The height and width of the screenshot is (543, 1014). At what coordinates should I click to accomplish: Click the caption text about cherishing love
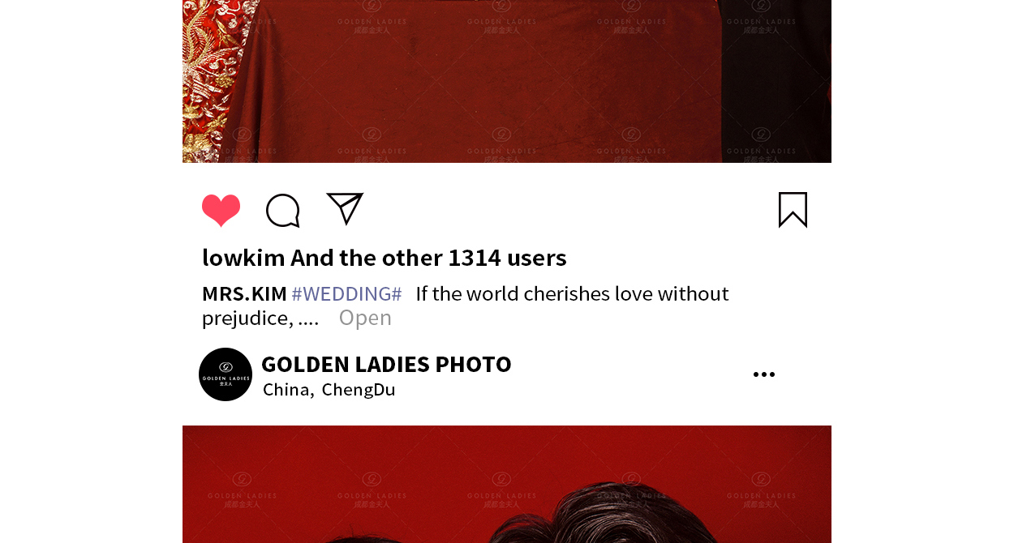pos(572,293)
